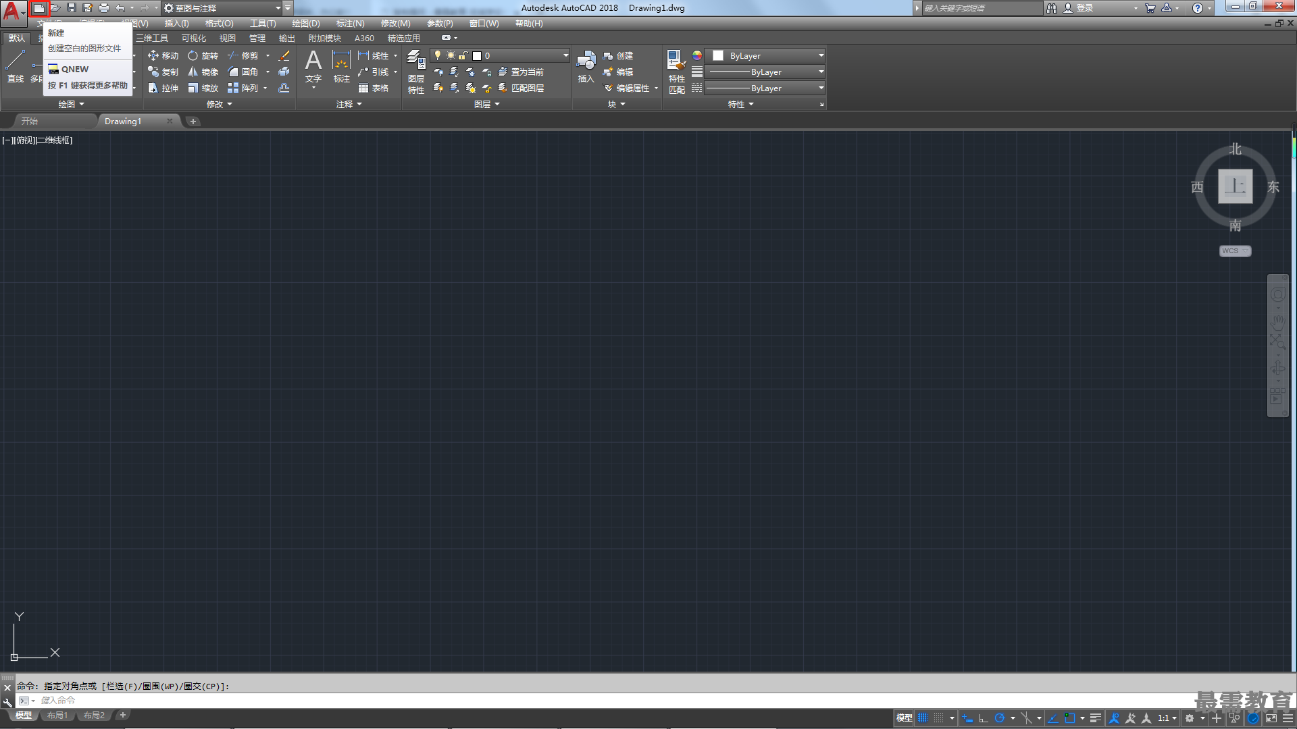Open the 草图与注释 workspace dropdown
Viewport: 1297px width, 729px height.
pyautogui.click(x=223, y=8)
